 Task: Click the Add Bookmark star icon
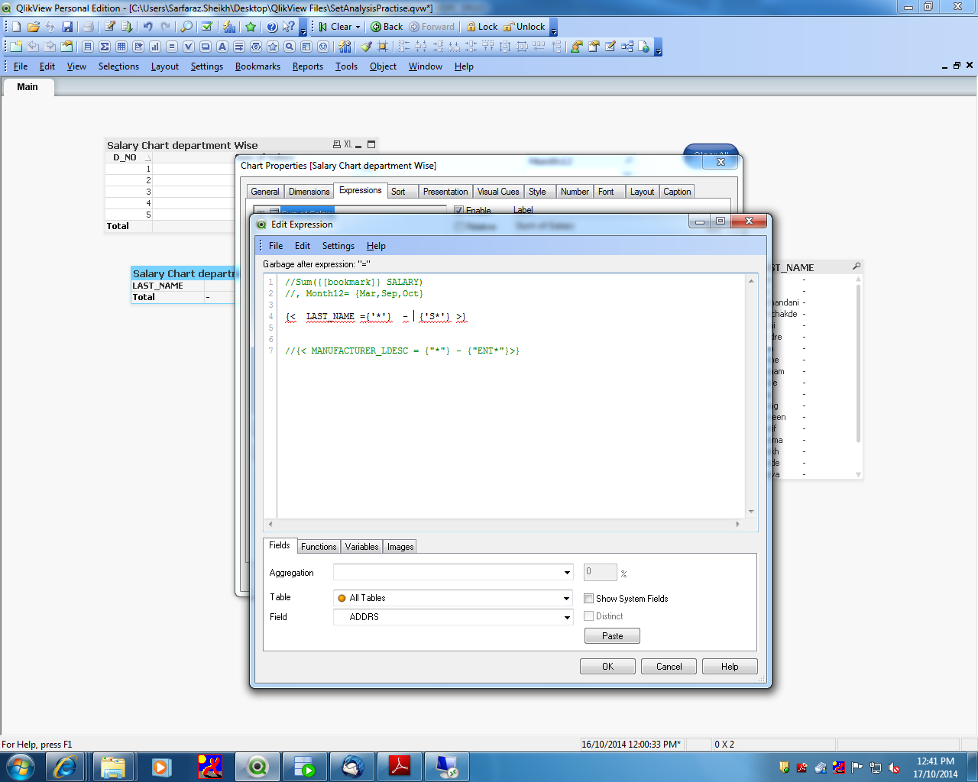pos(251,27)
